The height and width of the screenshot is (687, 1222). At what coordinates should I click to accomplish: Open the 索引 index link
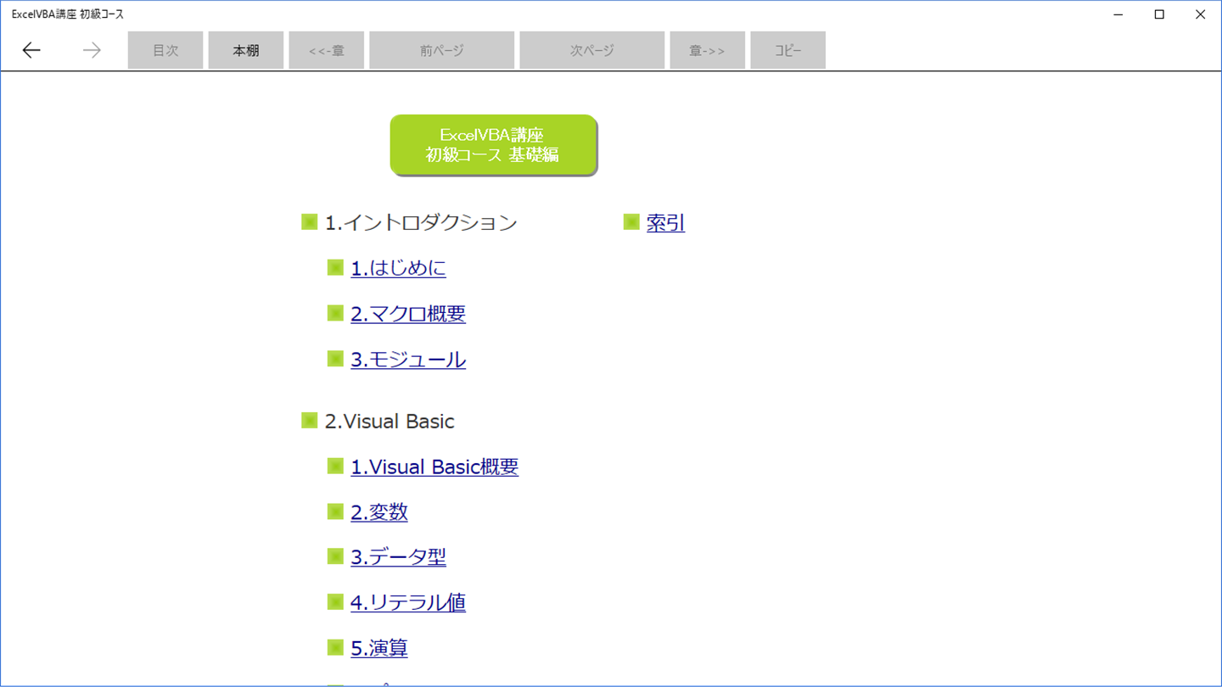(x=665, y=223)
